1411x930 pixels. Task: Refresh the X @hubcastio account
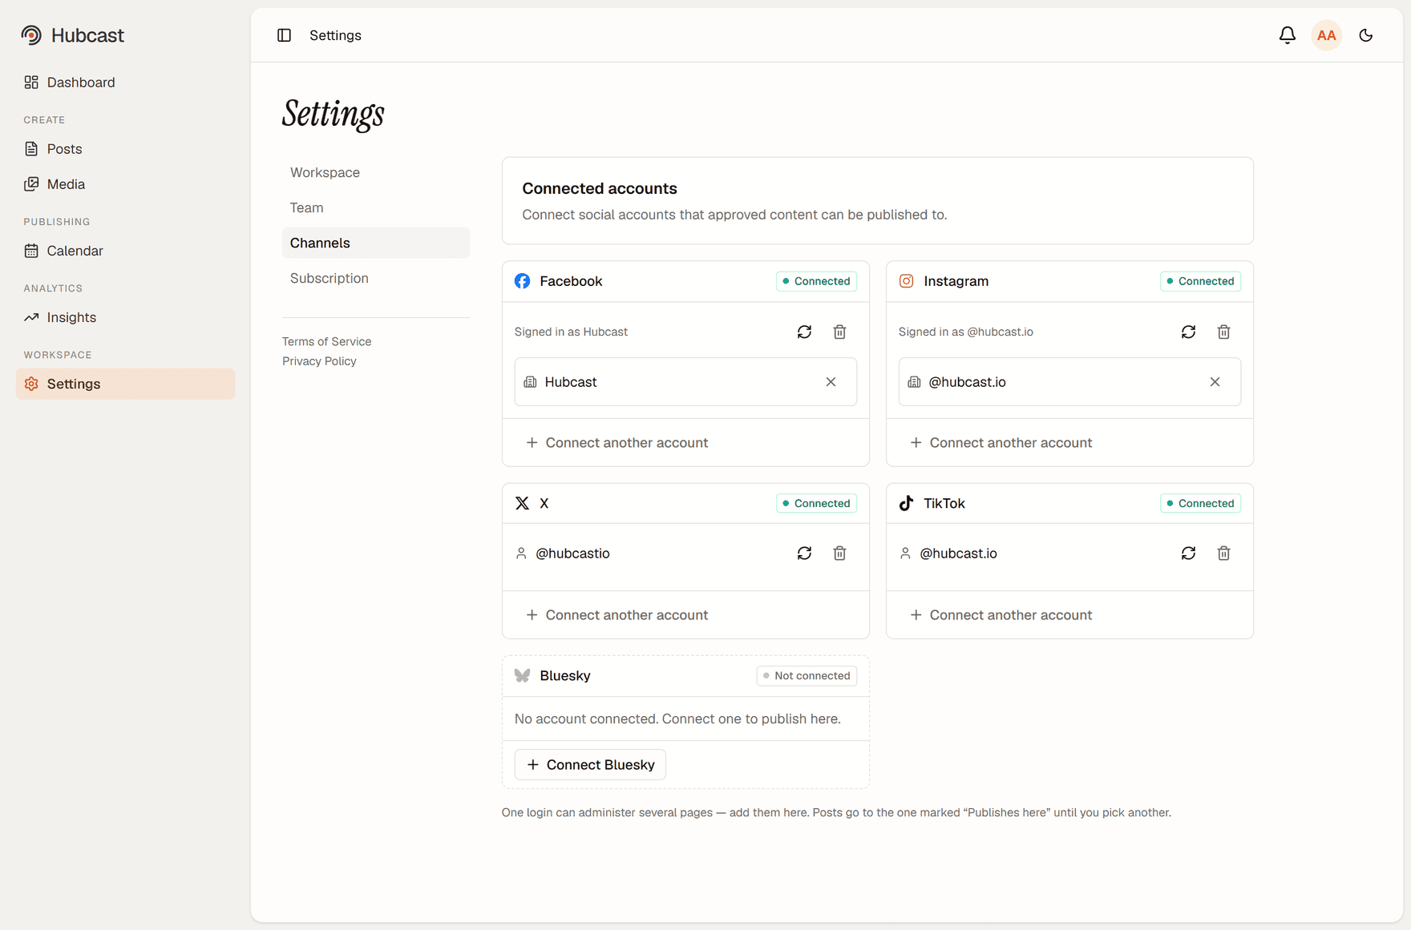click(804, 554)
